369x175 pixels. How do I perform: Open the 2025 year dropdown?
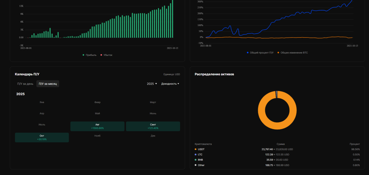pyautogui.click(x=152, y=84)
